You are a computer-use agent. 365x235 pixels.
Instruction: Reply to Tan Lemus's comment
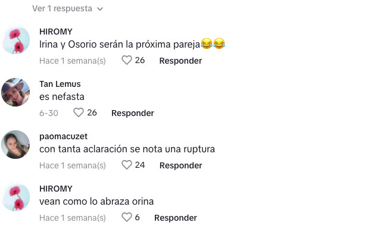click(x=133, y=113)
